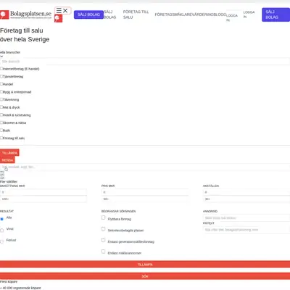Open the BLOGG menu item

220,14
